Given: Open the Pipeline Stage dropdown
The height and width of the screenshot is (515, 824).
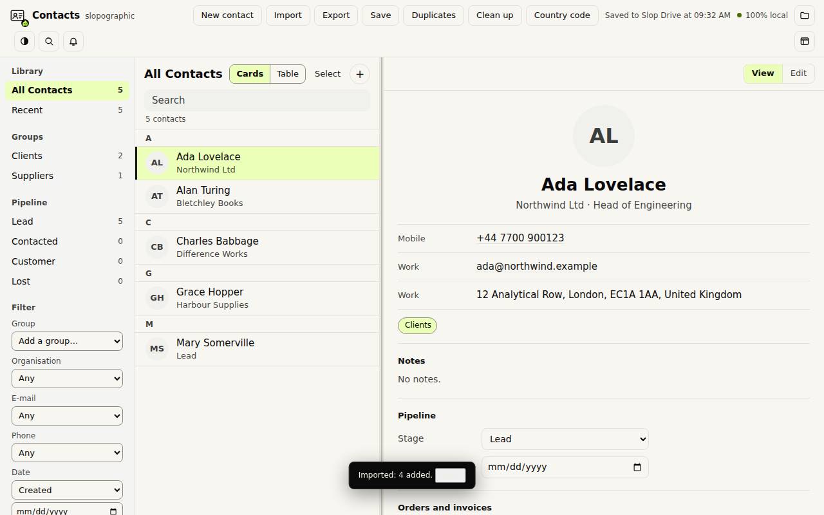Looking at the screenshot, I should tap(565, 439).
